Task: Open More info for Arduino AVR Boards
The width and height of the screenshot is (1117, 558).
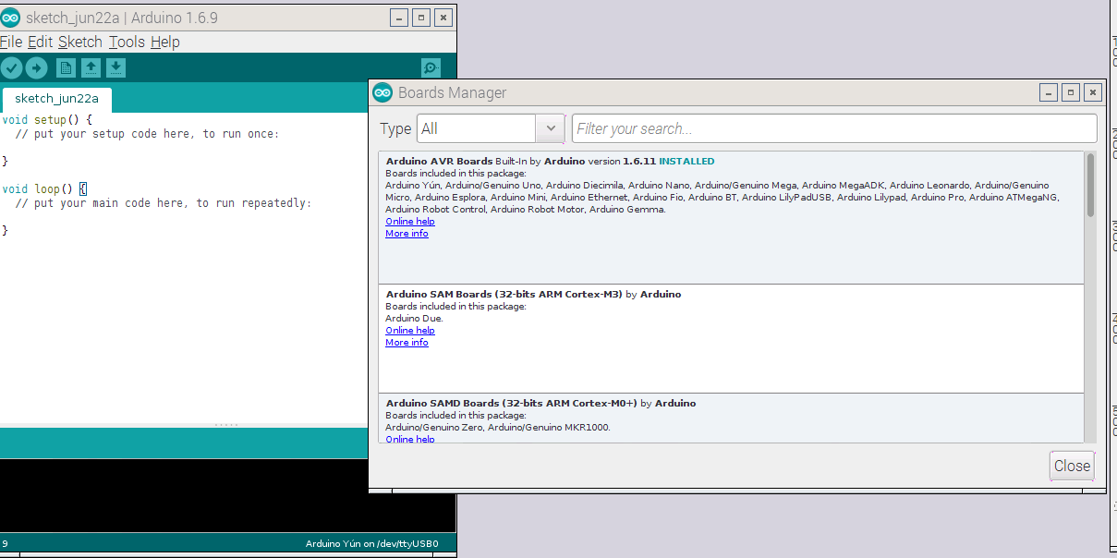Action: coord(407,234)
